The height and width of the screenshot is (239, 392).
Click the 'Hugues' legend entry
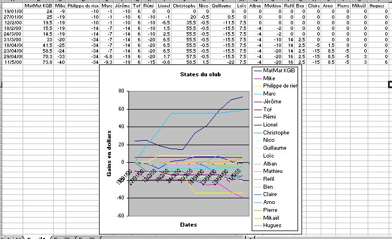pos(268,225)
